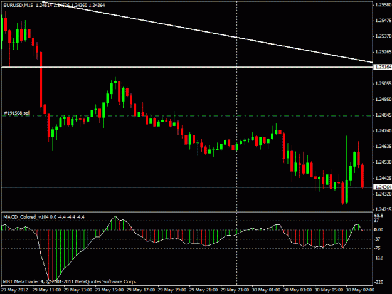Click the 1.24320 price scale label
This screenshot has width=392, height=294.
click(383, 194)
